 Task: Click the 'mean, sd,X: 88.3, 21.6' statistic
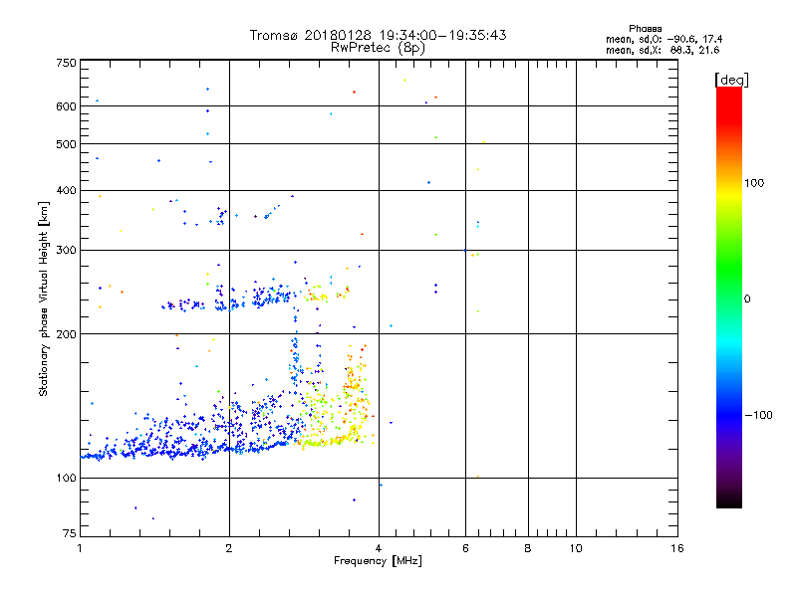663,50
